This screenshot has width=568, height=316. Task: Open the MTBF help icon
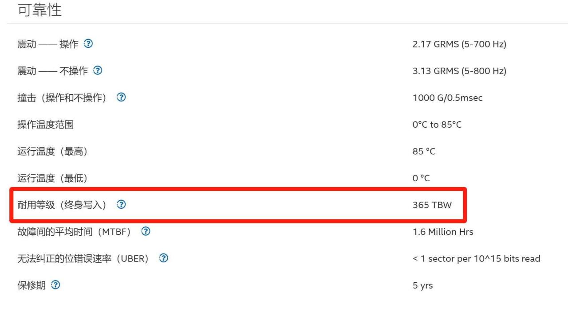click(x=145, y=231)
